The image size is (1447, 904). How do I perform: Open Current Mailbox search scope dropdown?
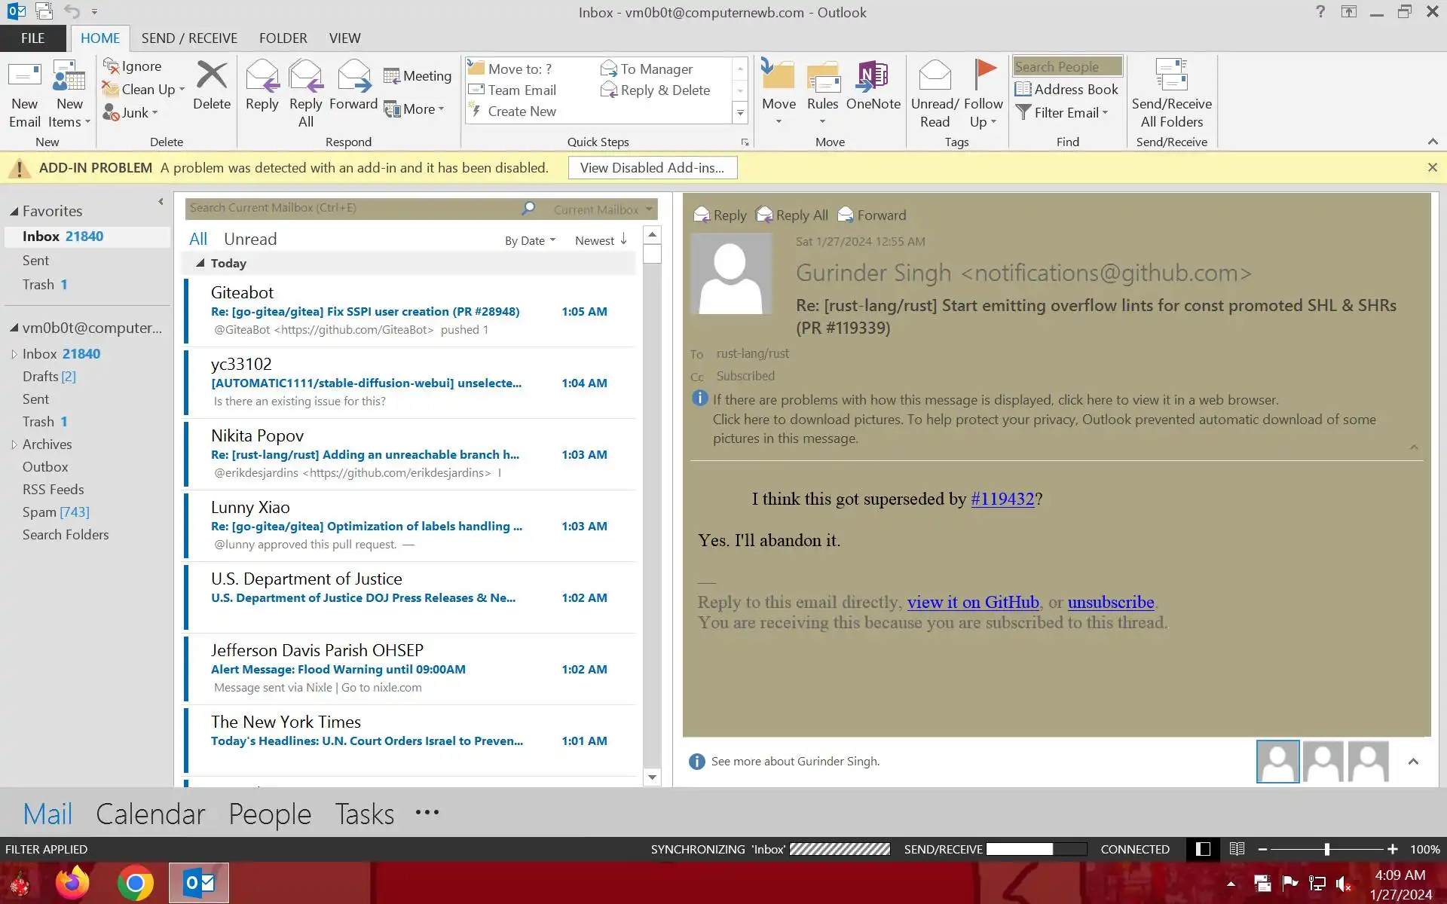pos(602,209)
